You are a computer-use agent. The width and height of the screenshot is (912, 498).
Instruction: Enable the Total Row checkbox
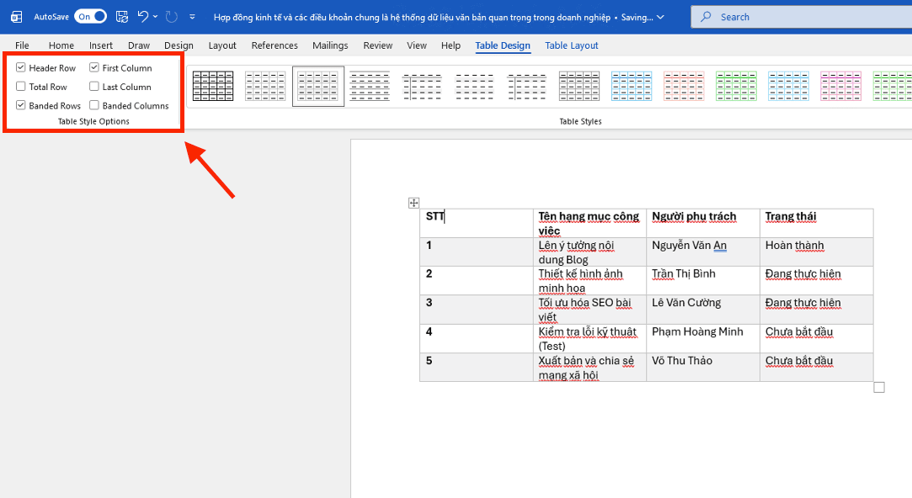click(x=21, y=87)
